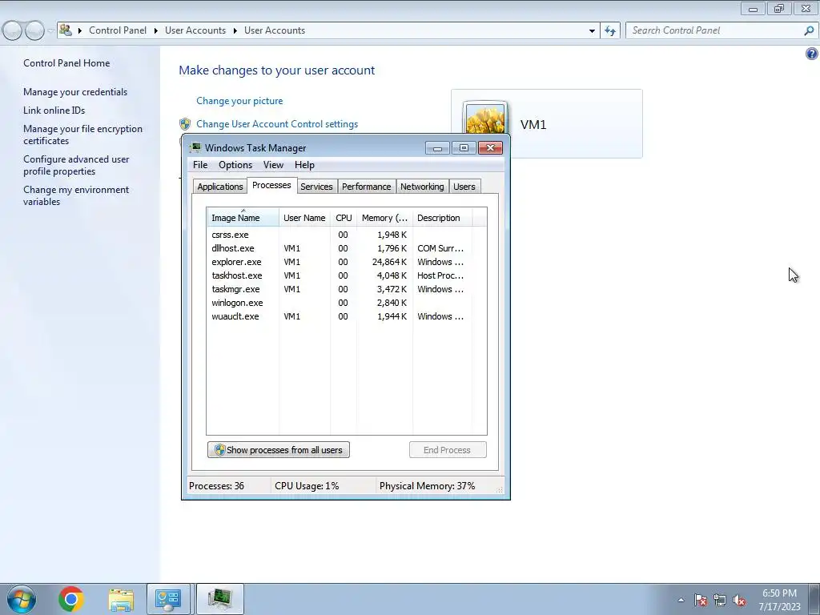820x615 pixels.
Task: Click the search magnifier in Control Panel
Action: (809, 30)
